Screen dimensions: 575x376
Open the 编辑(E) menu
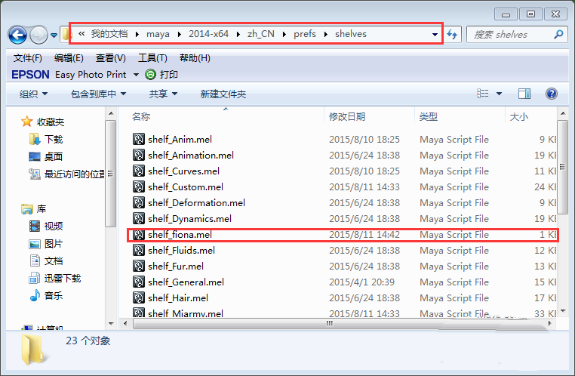click(x=69, y=58)
